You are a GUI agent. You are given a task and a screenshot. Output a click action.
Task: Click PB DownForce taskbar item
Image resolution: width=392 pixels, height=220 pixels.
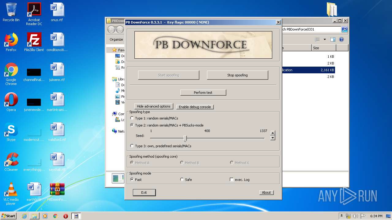[x=76, y=216]
